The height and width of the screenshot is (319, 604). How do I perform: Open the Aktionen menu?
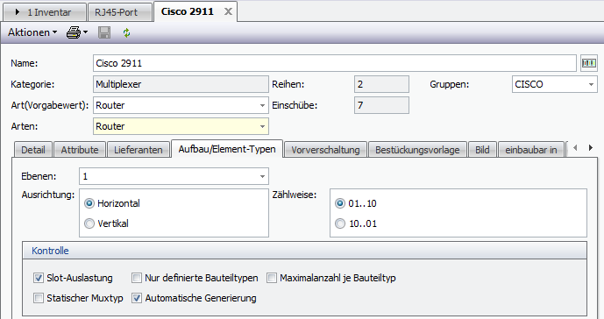tap(32, 32)
